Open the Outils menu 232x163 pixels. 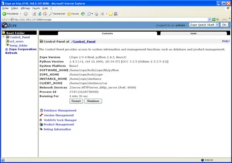[45, 8]
